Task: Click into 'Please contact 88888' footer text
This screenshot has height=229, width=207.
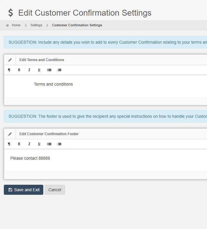Action: (x=30, y=158)
